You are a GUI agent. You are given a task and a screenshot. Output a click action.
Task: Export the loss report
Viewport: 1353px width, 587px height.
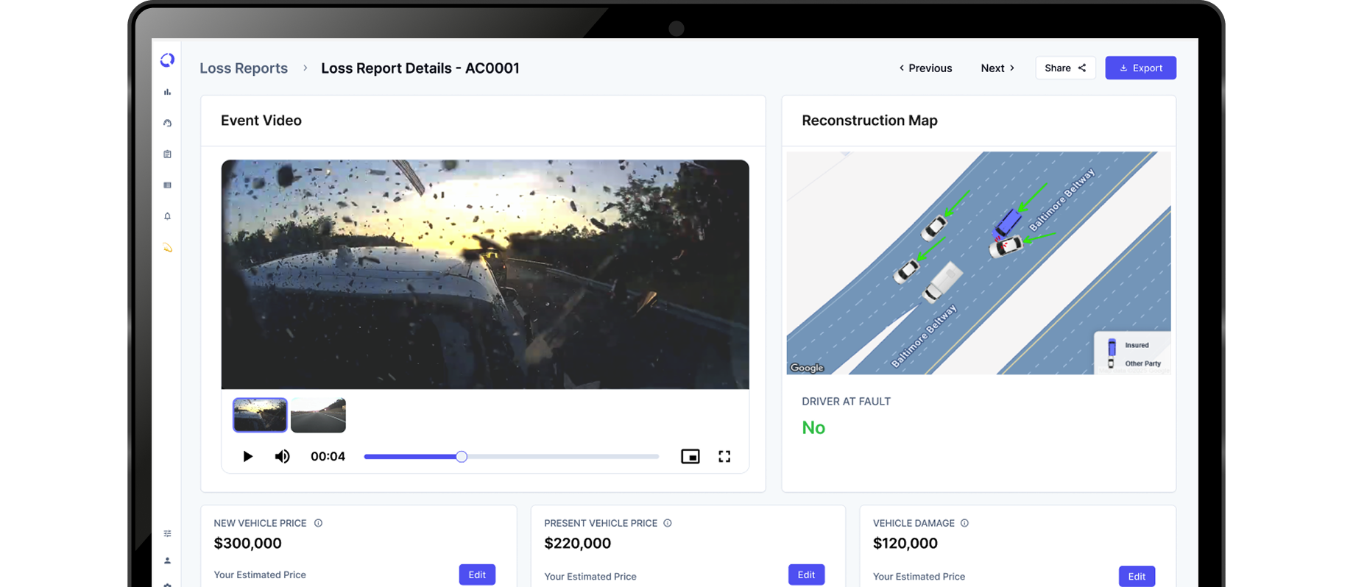coord(1140,68)
